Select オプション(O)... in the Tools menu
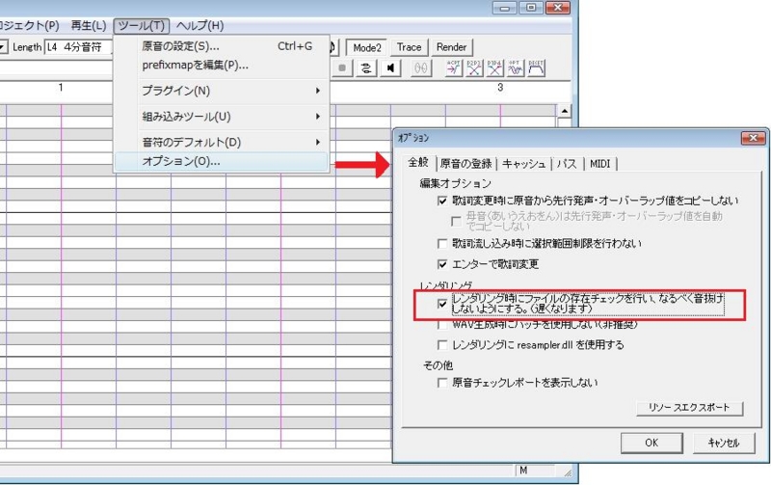This screenshot has width=771, height=485. tap(221, 161)
